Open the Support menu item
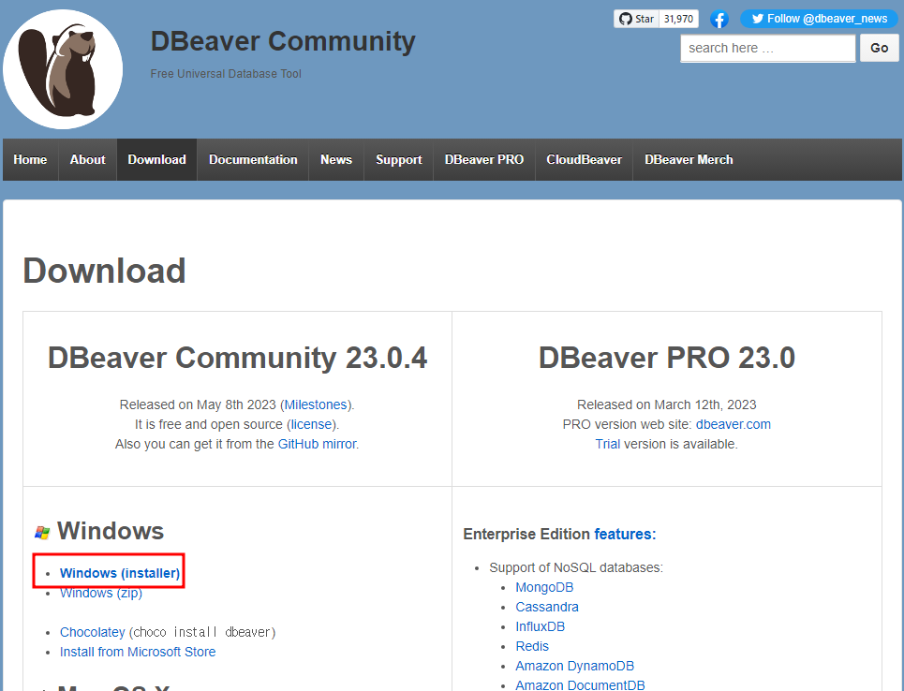Viewport: 904px width, 691px height. (399, 159)
